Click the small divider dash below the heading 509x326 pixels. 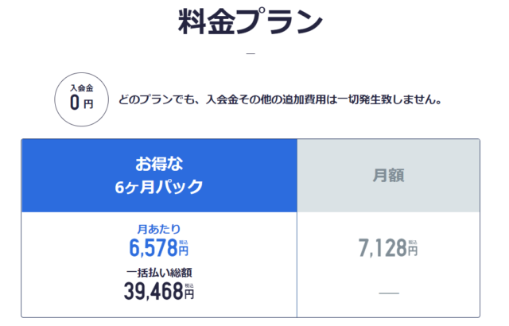pos(251,54)
